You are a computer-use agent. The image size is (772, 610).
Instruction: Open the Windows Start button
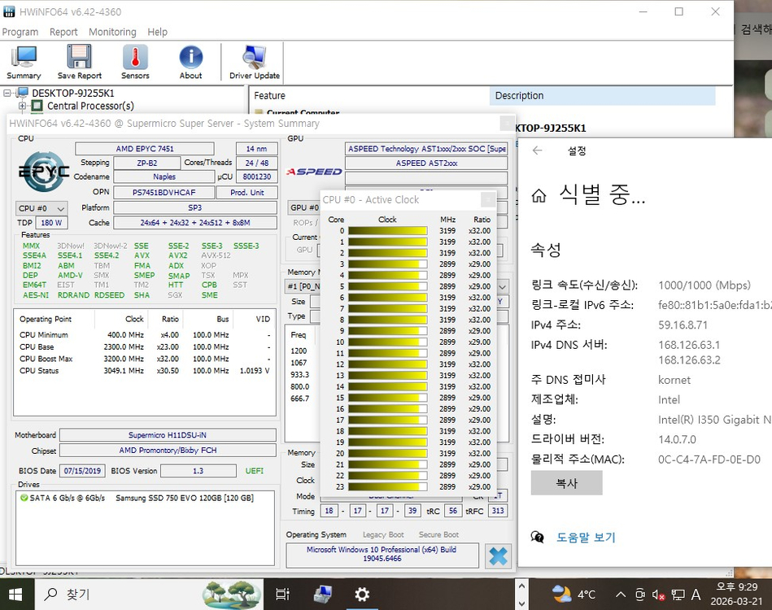coord(15,595)
